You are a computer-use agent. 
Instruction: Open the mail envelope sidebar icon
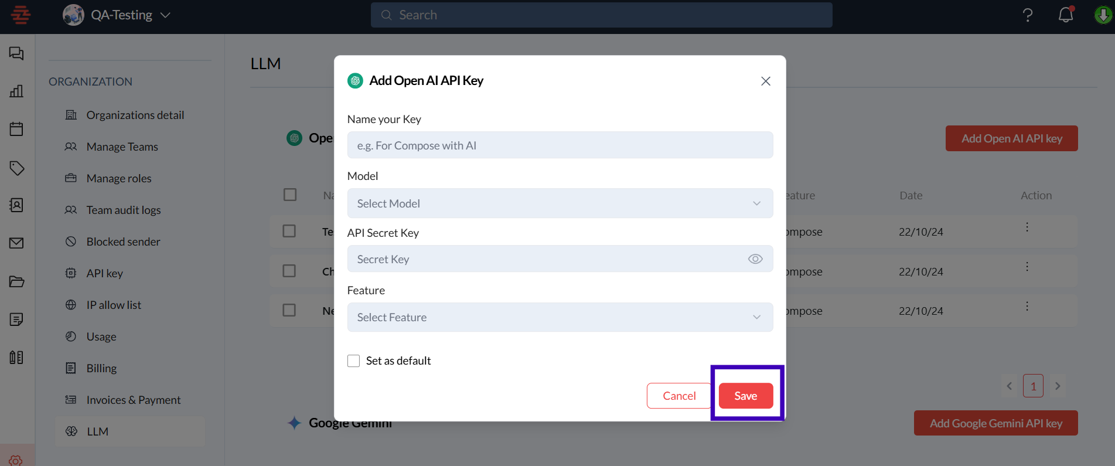[16, 243]
